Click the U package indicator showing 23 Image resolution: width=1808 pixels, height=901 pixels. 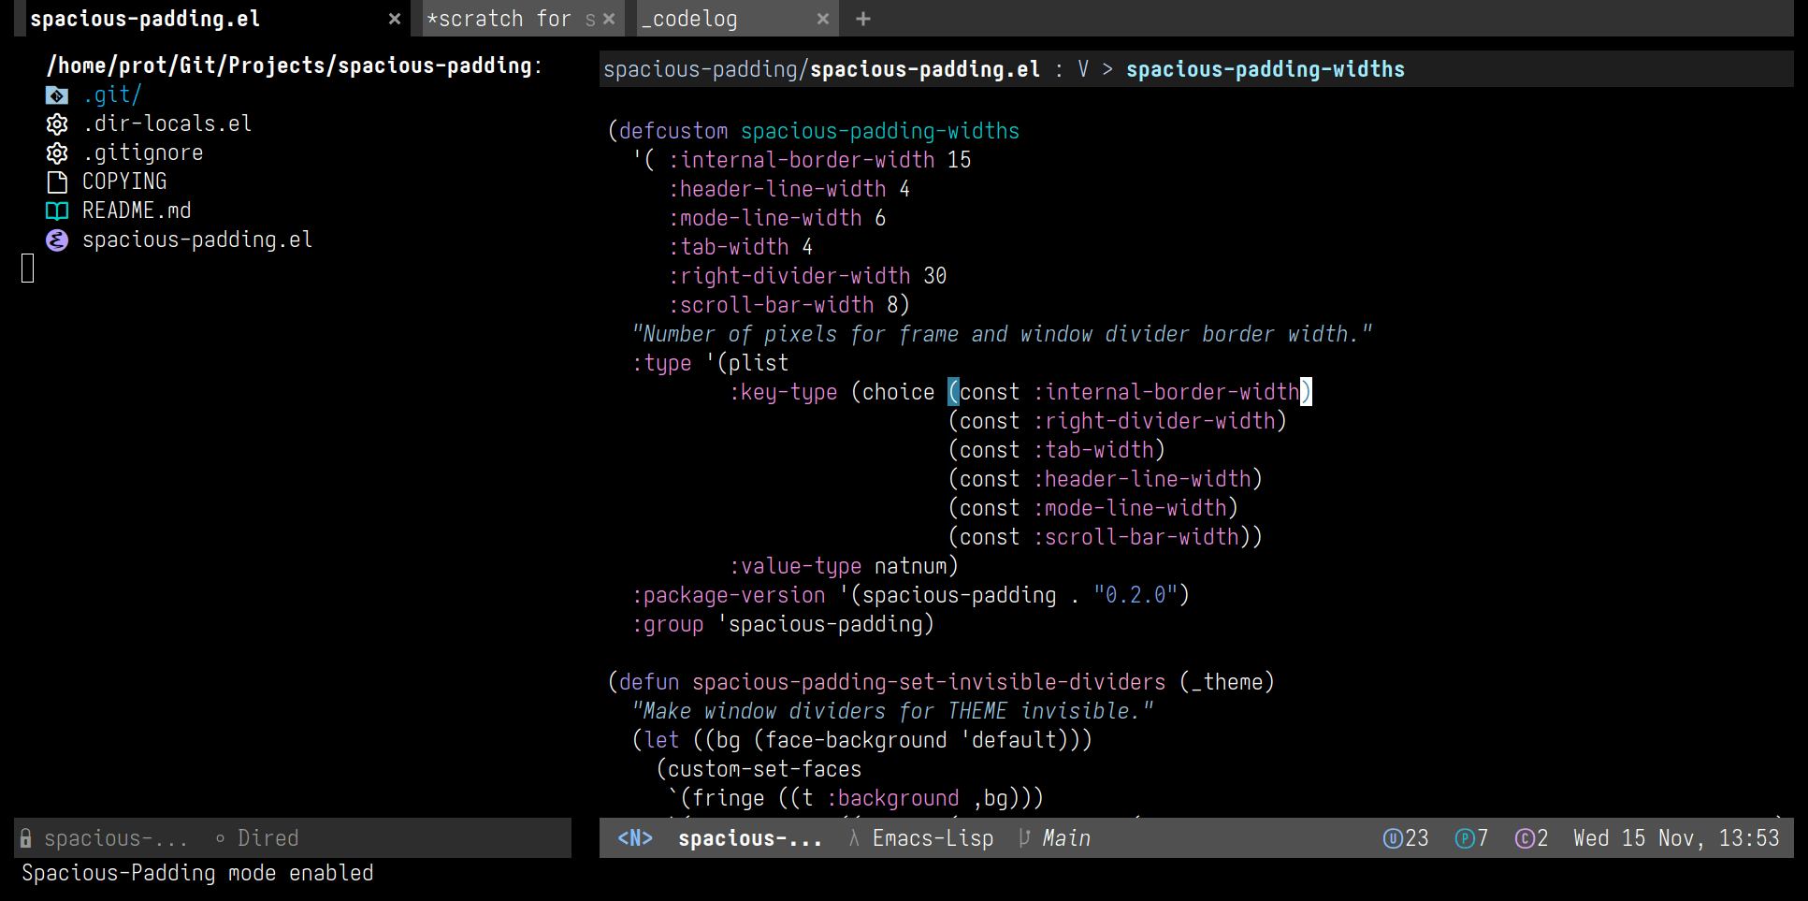click(x=1406, y=838)
